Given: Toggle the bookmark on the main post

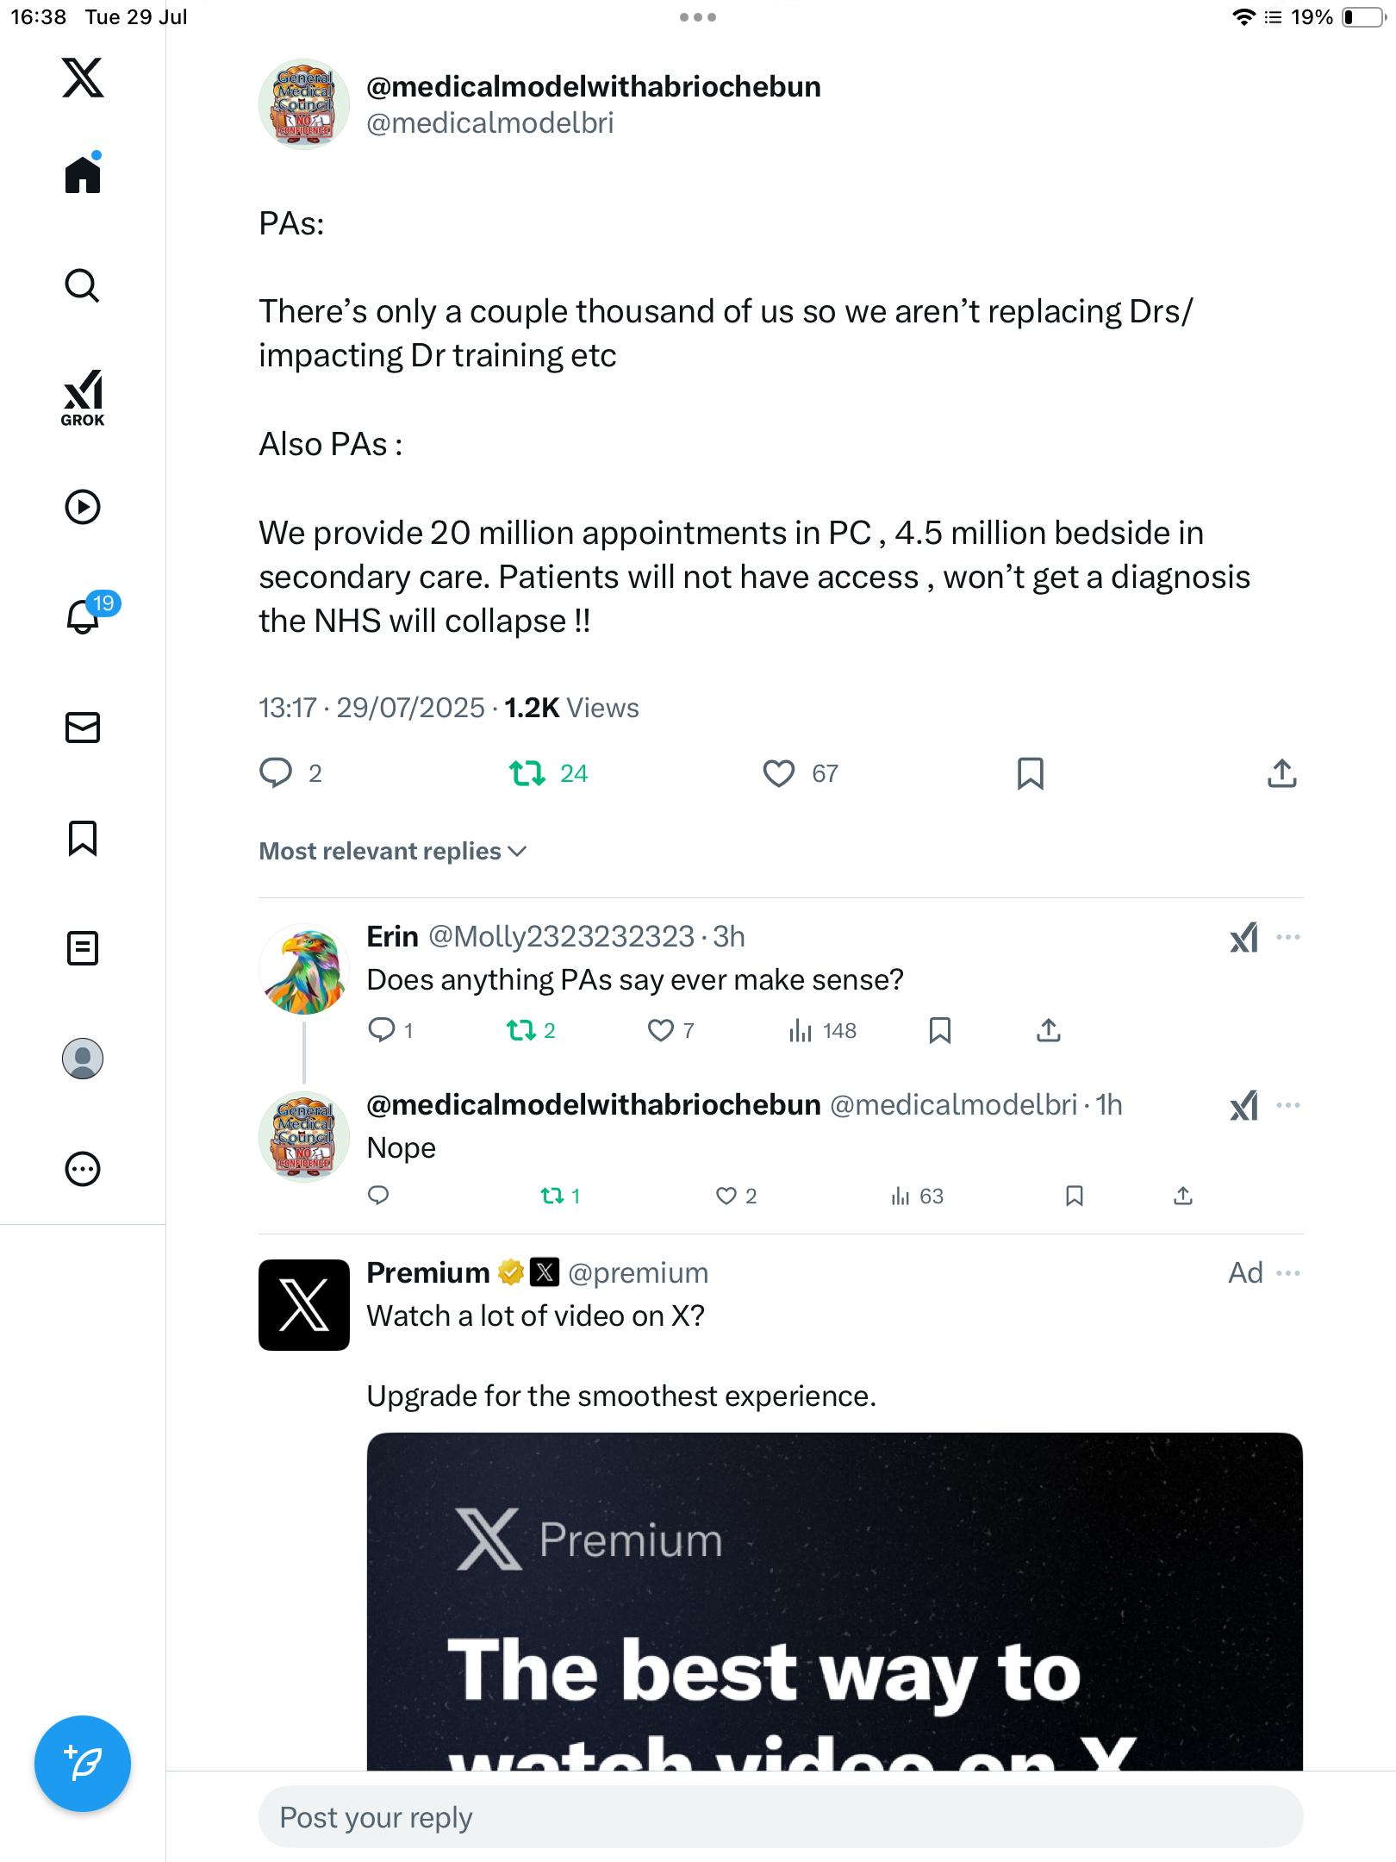Looking at the screenshot, I should pyautogui.click(x=1031, y=773).
